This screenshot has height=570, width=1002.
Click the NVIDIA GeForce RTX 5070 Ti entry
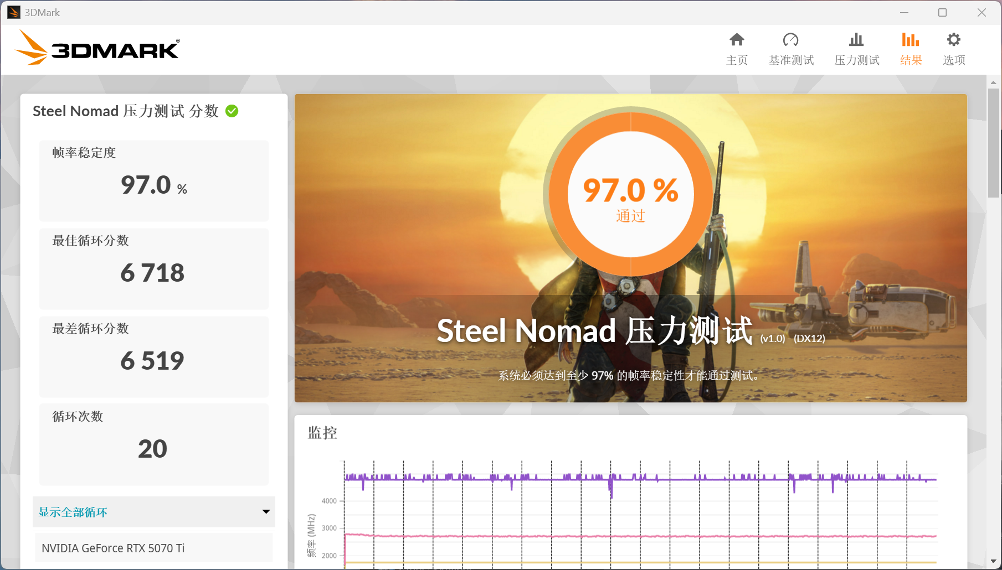[x=154, y=548]
